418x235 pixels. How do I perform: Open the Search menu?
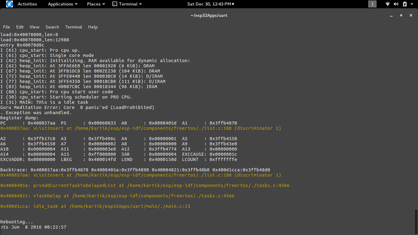52,27
